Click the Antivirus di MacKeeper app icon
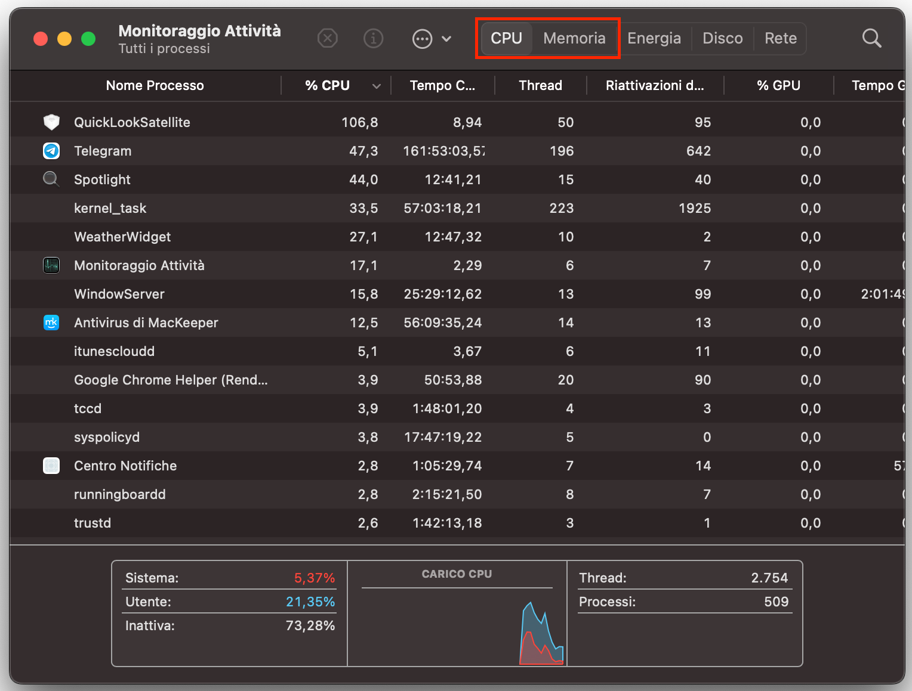The height and width of the screenshot is (691, 912). point(51,323)
